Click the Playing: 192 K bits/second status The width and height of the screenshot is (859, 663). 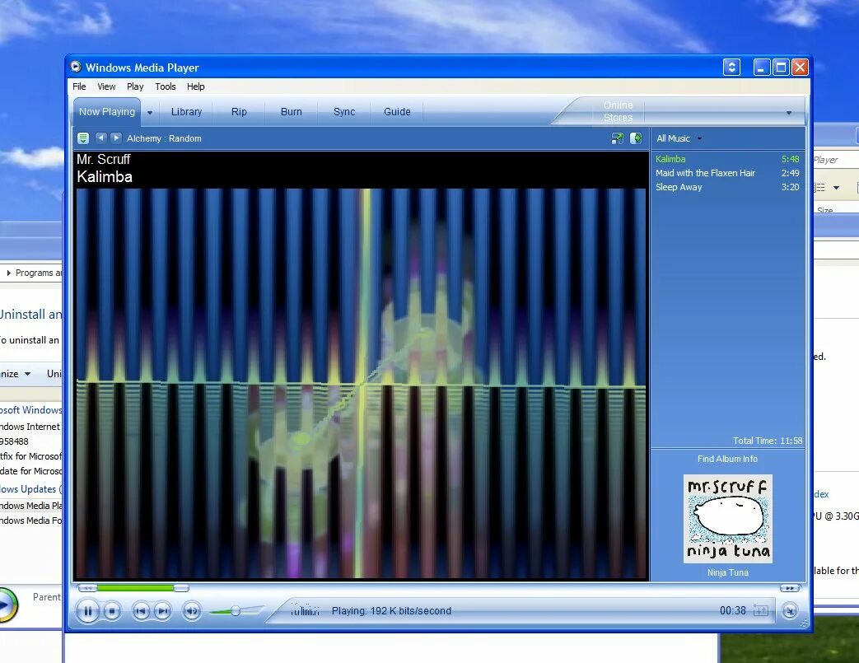(391, 611)
